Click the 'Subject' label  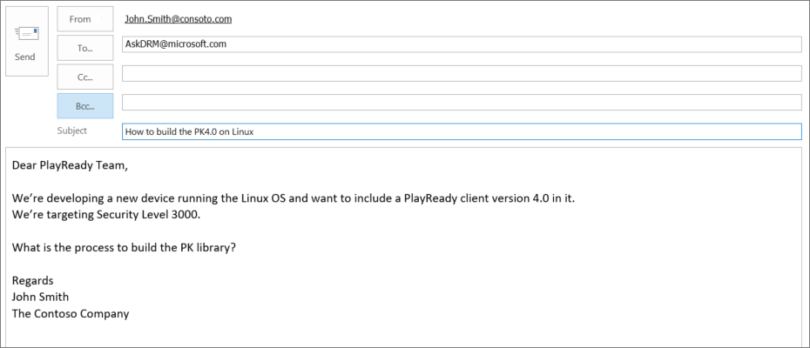coord(72,130)
